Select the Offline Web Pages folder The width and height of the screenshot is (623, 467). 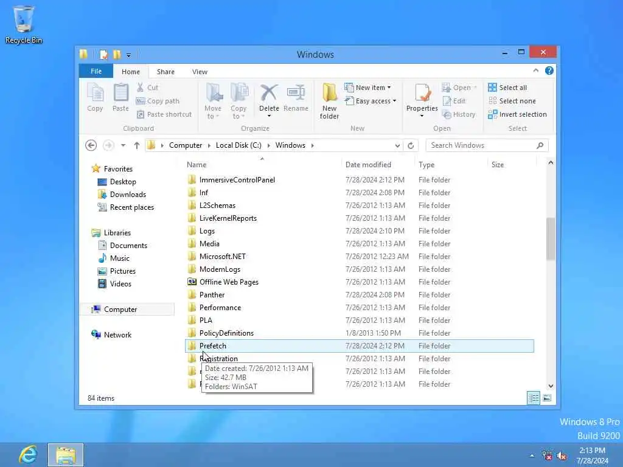coord(359,282)
